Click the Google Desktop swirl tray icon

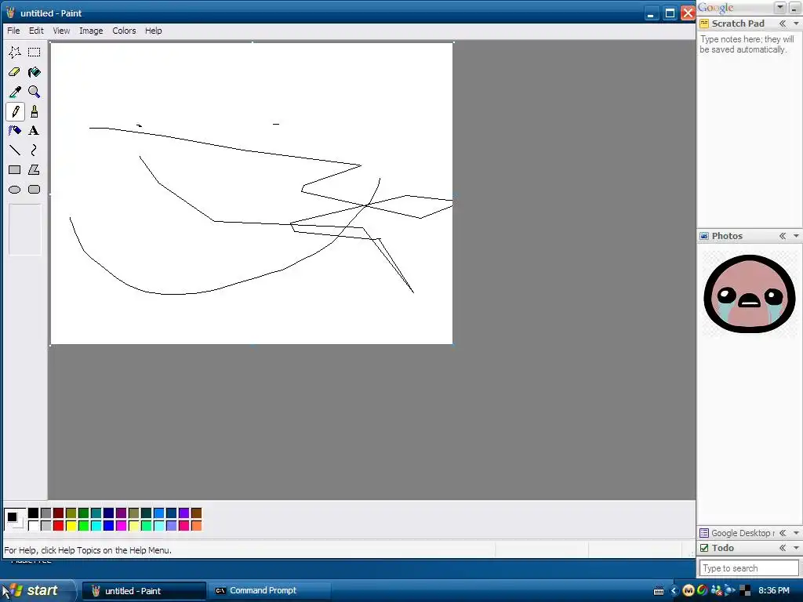[x=702, y=591]
